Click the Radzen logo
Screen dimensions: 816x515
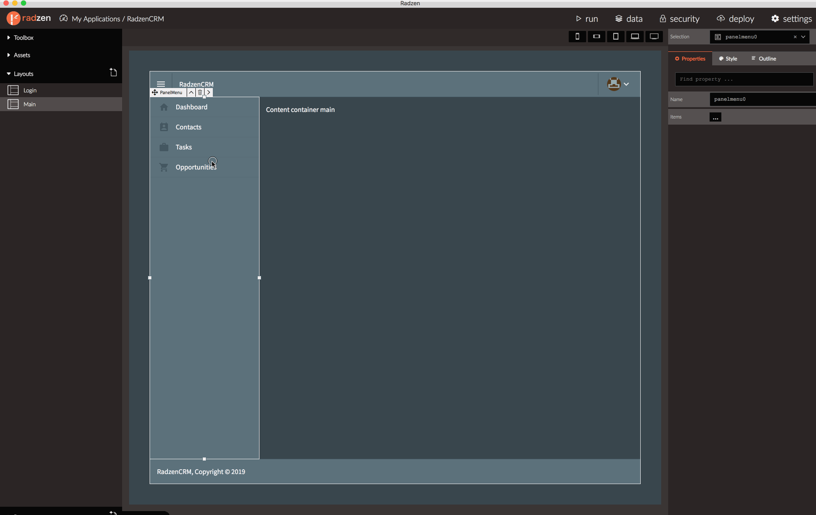coord(29,18)
